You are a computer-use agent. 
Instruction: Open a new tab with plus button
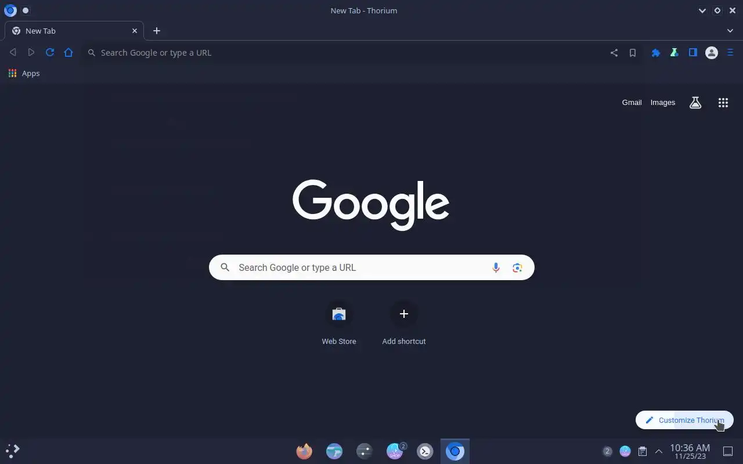point(157,31)
